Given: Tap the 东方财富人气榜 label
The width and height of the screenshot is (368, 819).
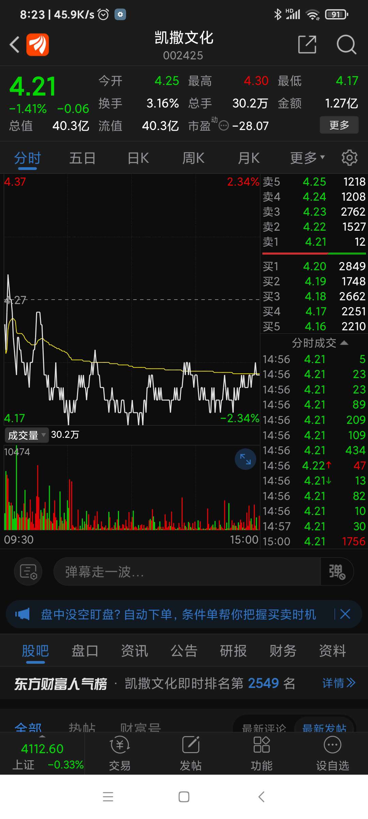Looking at the screenshot, I should point(60,684).
